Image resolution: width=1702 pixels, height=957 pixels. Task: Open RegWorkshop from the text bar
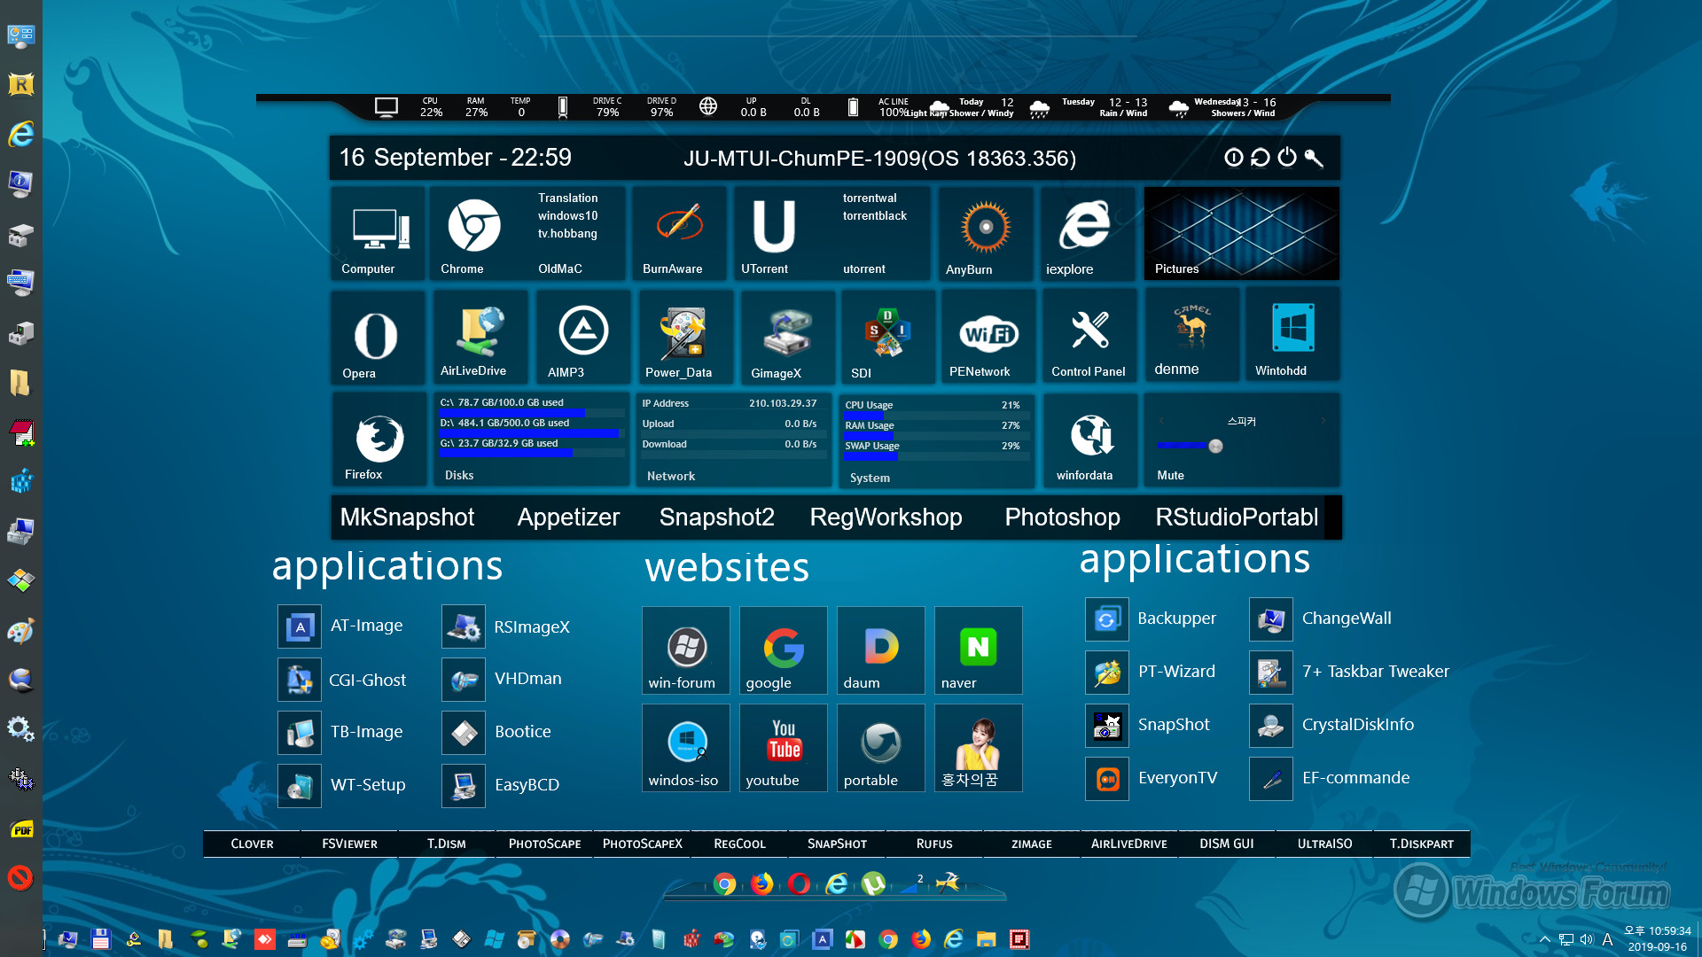coord(886,517)
